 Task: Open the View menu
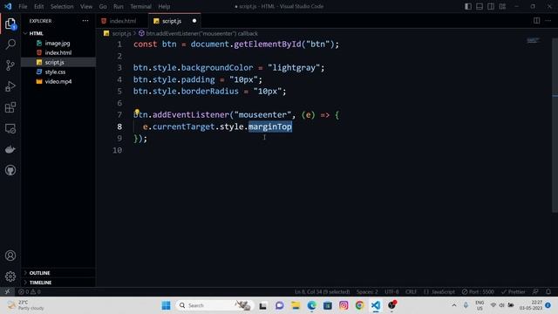(86, 6)
